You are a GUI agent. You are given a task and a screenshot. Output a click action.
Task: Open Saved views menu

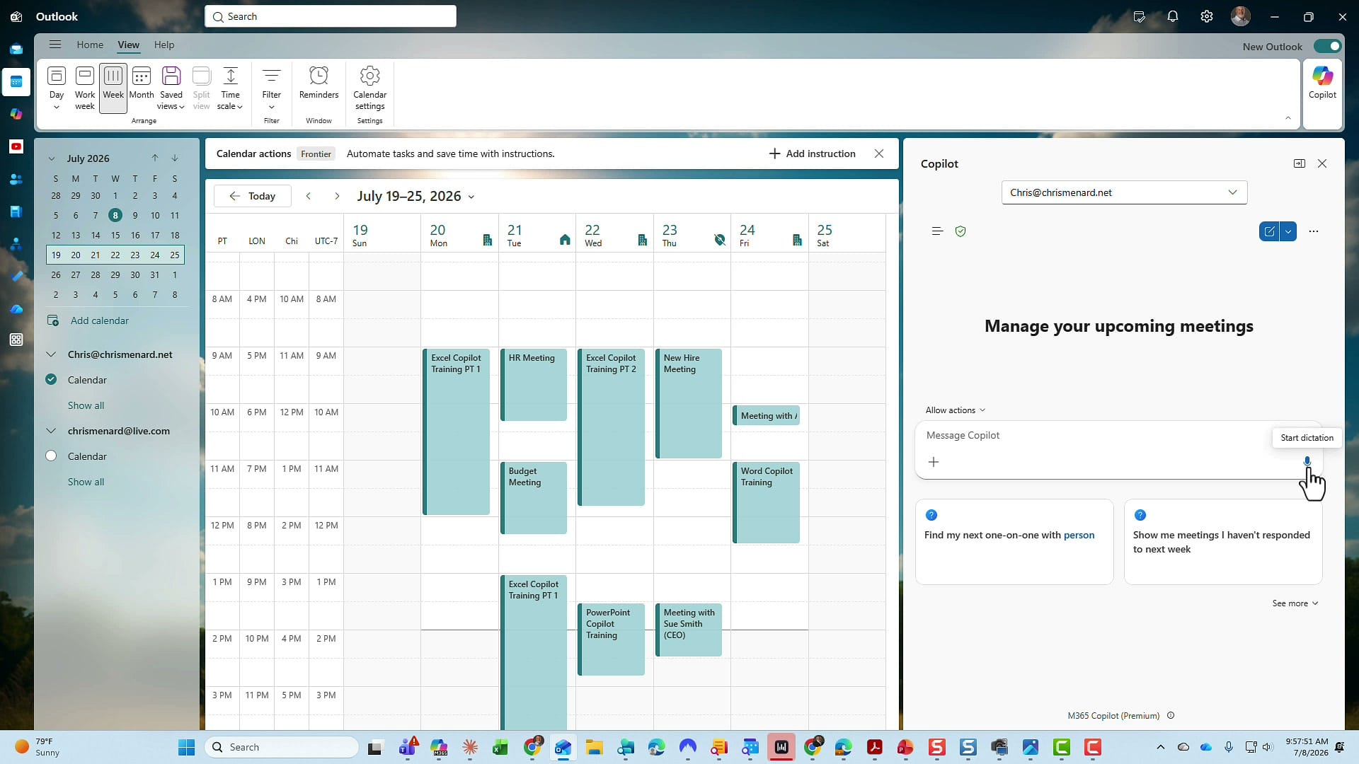click(x=171, y=88)
